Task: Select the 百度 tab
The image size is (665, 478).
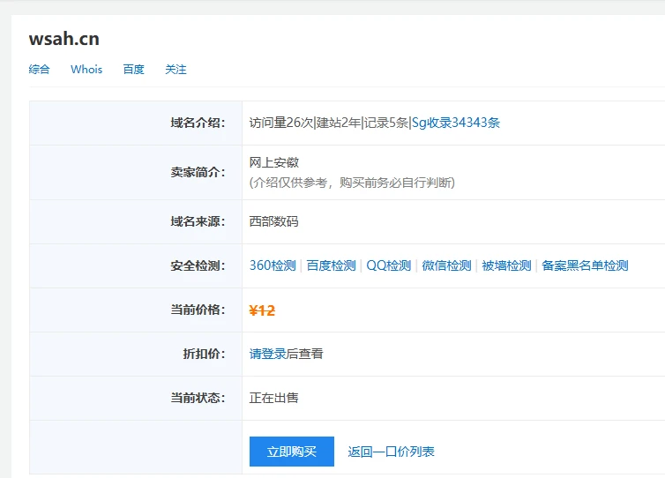Action: 133,70
